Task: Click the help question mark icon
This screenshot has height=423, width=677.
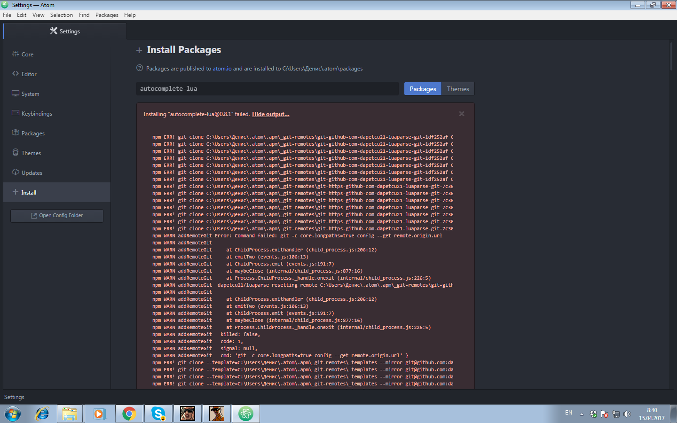Action: point(140,68)
